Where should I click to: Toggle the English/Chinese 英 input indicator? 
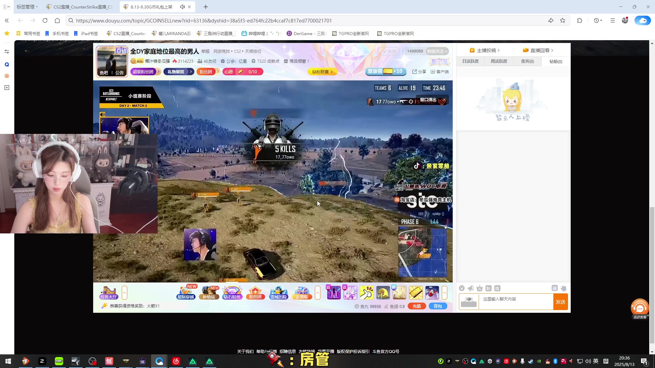tap(596, 361)
